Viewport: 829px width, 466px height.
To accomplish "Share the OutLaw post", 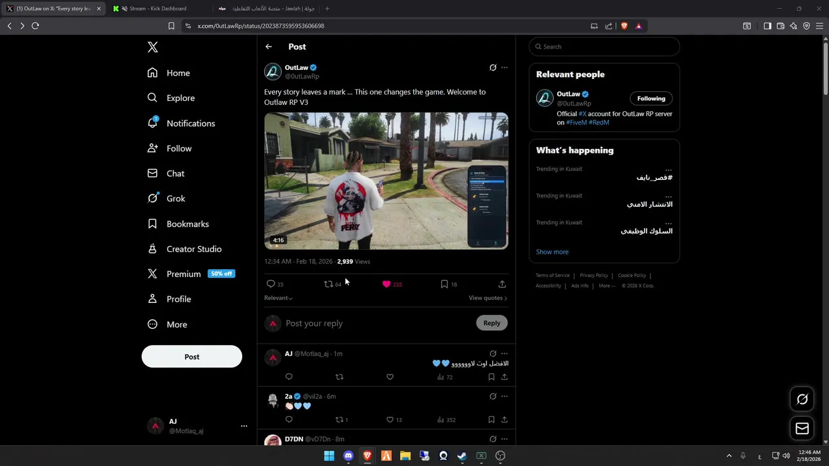I will pos(502,284).
